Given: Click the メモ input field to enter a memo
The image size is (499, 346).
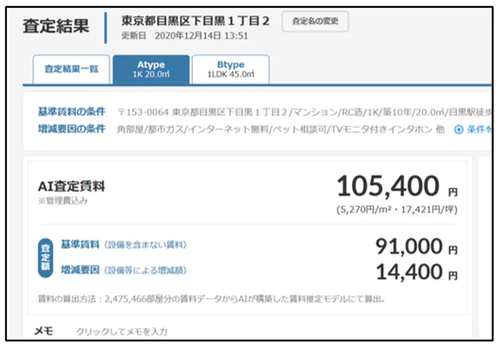Looking at the screenshot, I should click(x=122, y=332).
